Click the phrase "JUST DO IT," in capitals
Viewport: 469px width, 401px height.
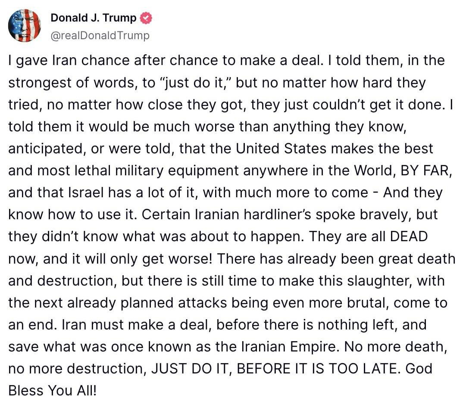(x=192, y=369)
